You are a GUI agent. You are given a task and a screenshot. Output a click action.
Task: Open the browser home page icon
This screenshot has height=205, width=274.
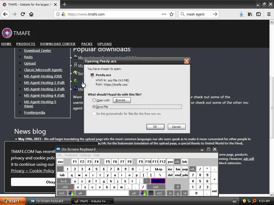(x=31, y=14)
